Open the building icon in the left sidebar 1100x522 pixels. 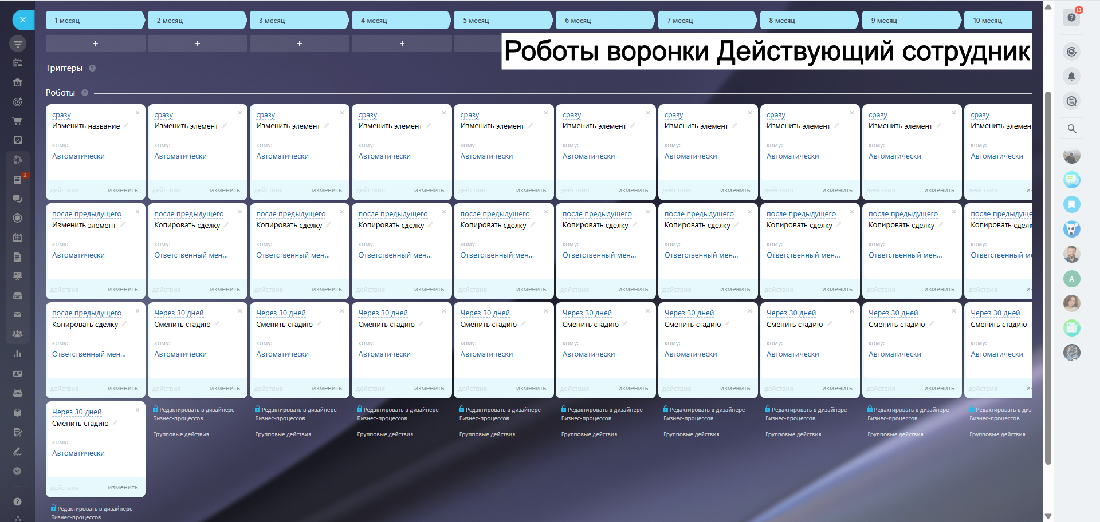[18, 82]
